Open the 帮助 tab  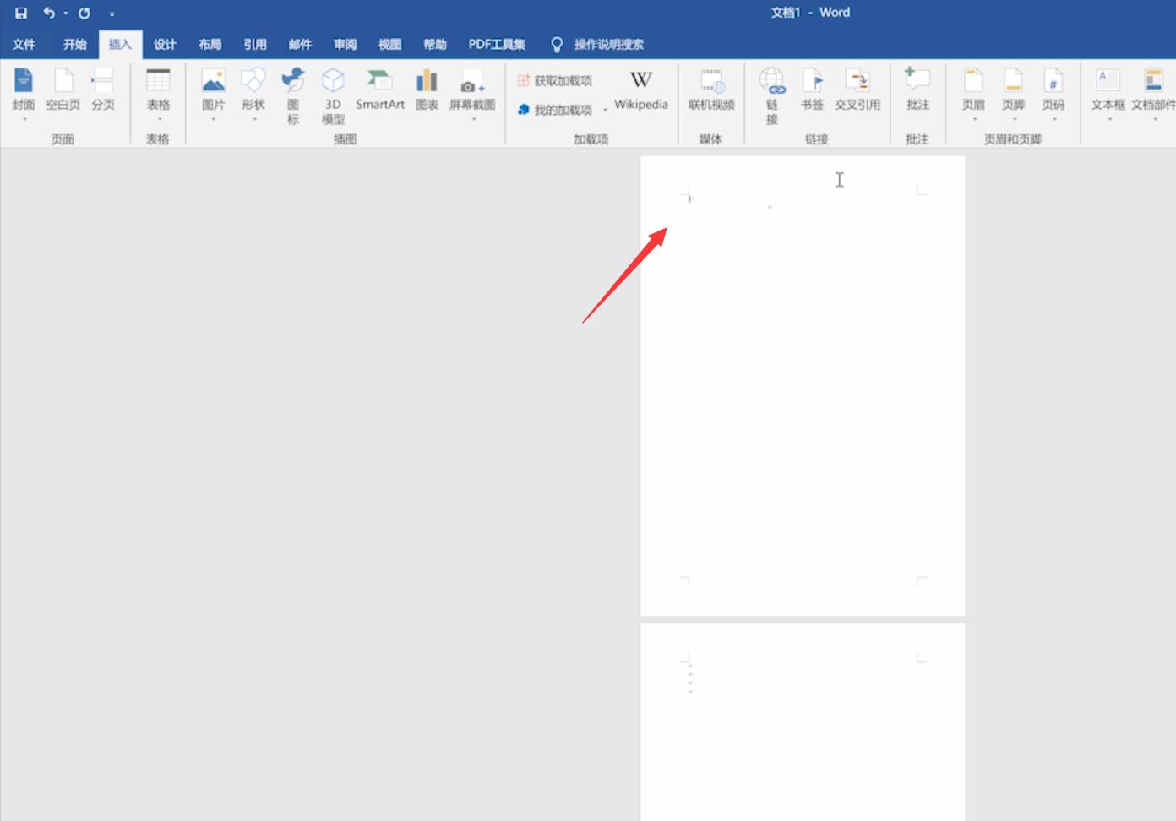tap(435, 44)
